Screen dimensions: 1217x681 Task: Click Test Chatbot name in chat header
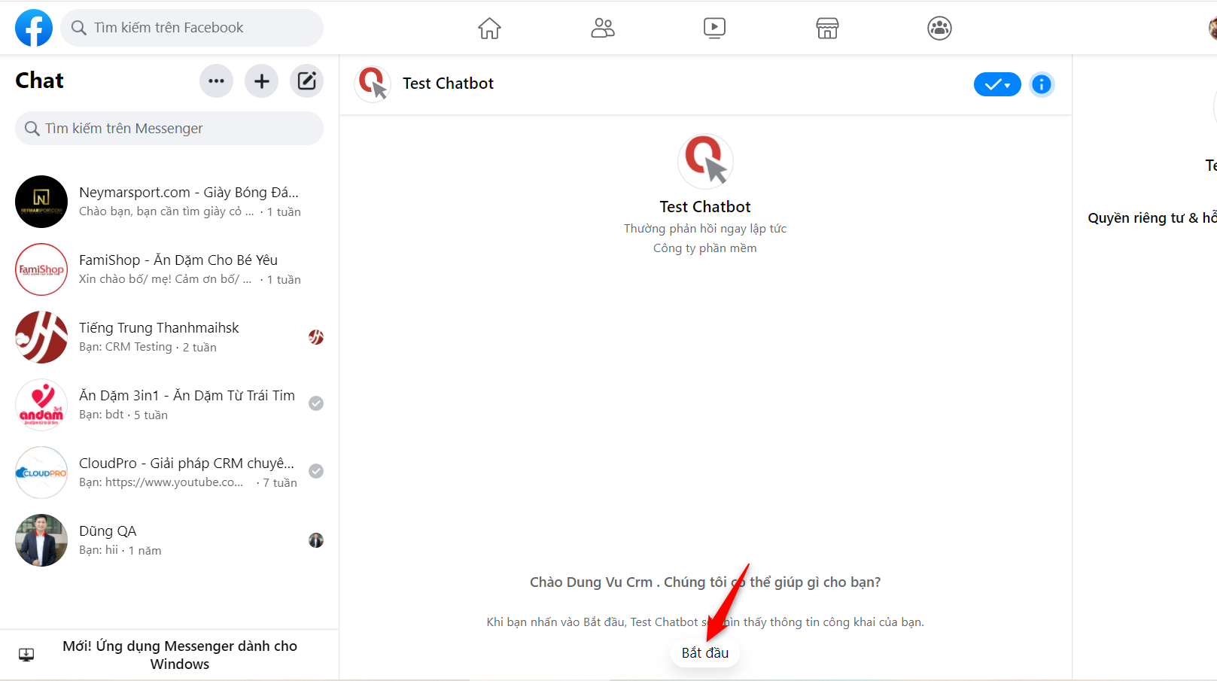click(448, 84)
